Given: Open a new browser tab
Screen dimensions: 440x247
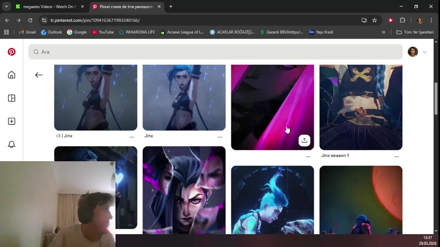Looking at the screenshot, I should (171, 7).
